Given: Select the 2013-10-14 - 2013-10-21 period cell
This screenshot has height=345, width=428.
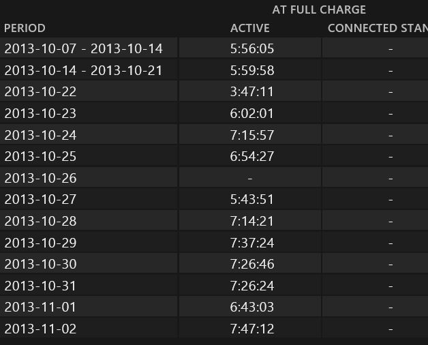Looking at the screenshot, I should 84,70.
